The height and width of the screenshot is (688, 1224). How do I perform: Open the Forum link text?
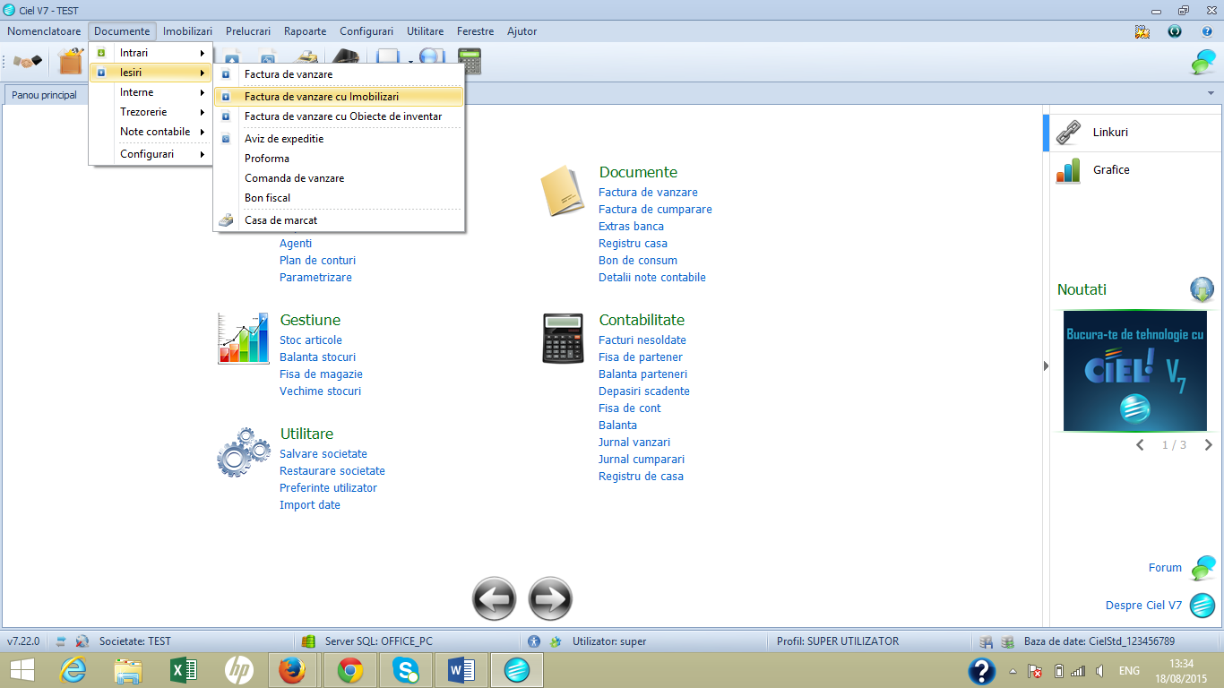point(1165,568)
